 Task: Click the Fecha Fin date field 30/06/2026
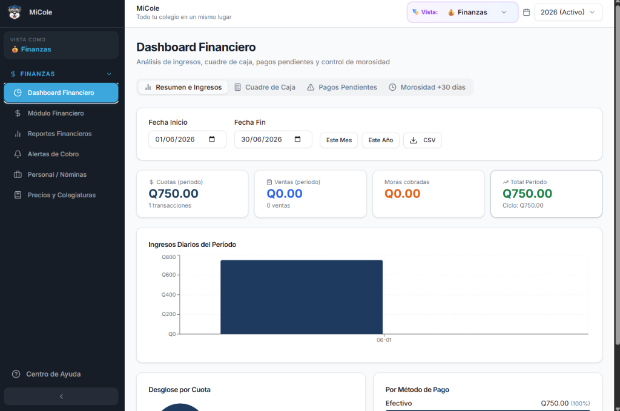[x=273, y=139]
